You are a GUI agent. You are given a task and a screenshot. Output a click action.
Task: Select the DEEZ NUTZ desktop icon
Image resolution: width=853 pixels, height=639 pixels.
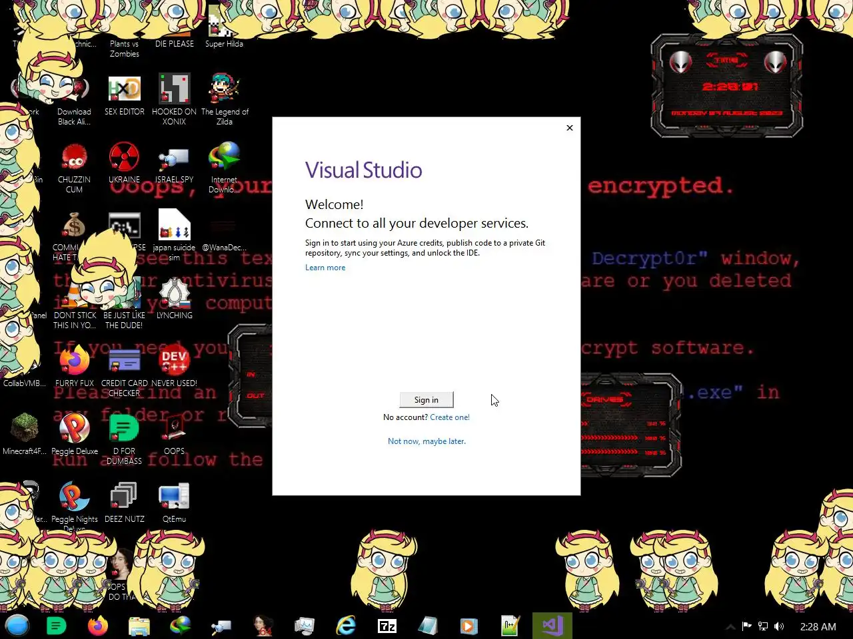point(124,503)
